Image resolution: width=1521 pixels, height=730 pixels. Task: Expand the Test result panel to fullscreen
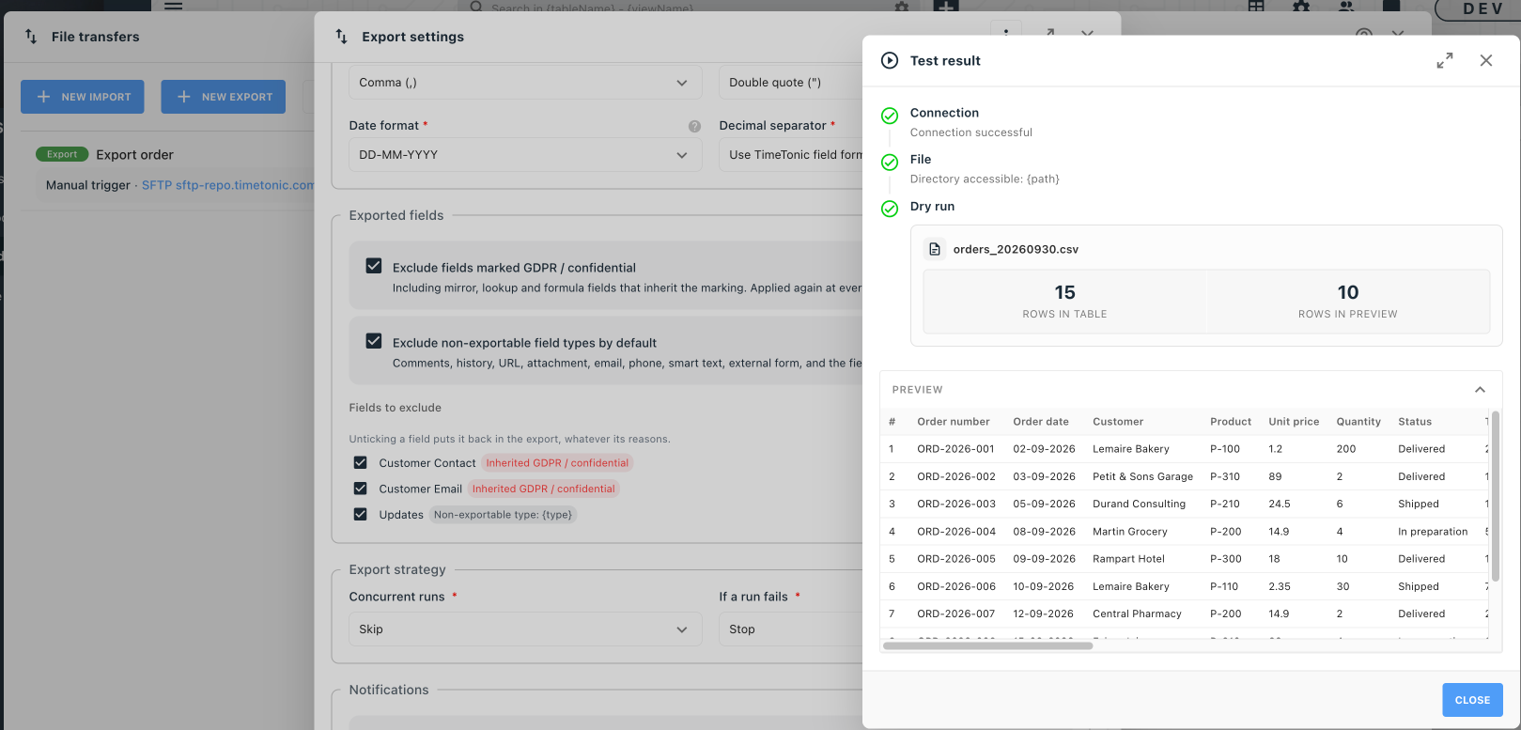point(1445,60)
